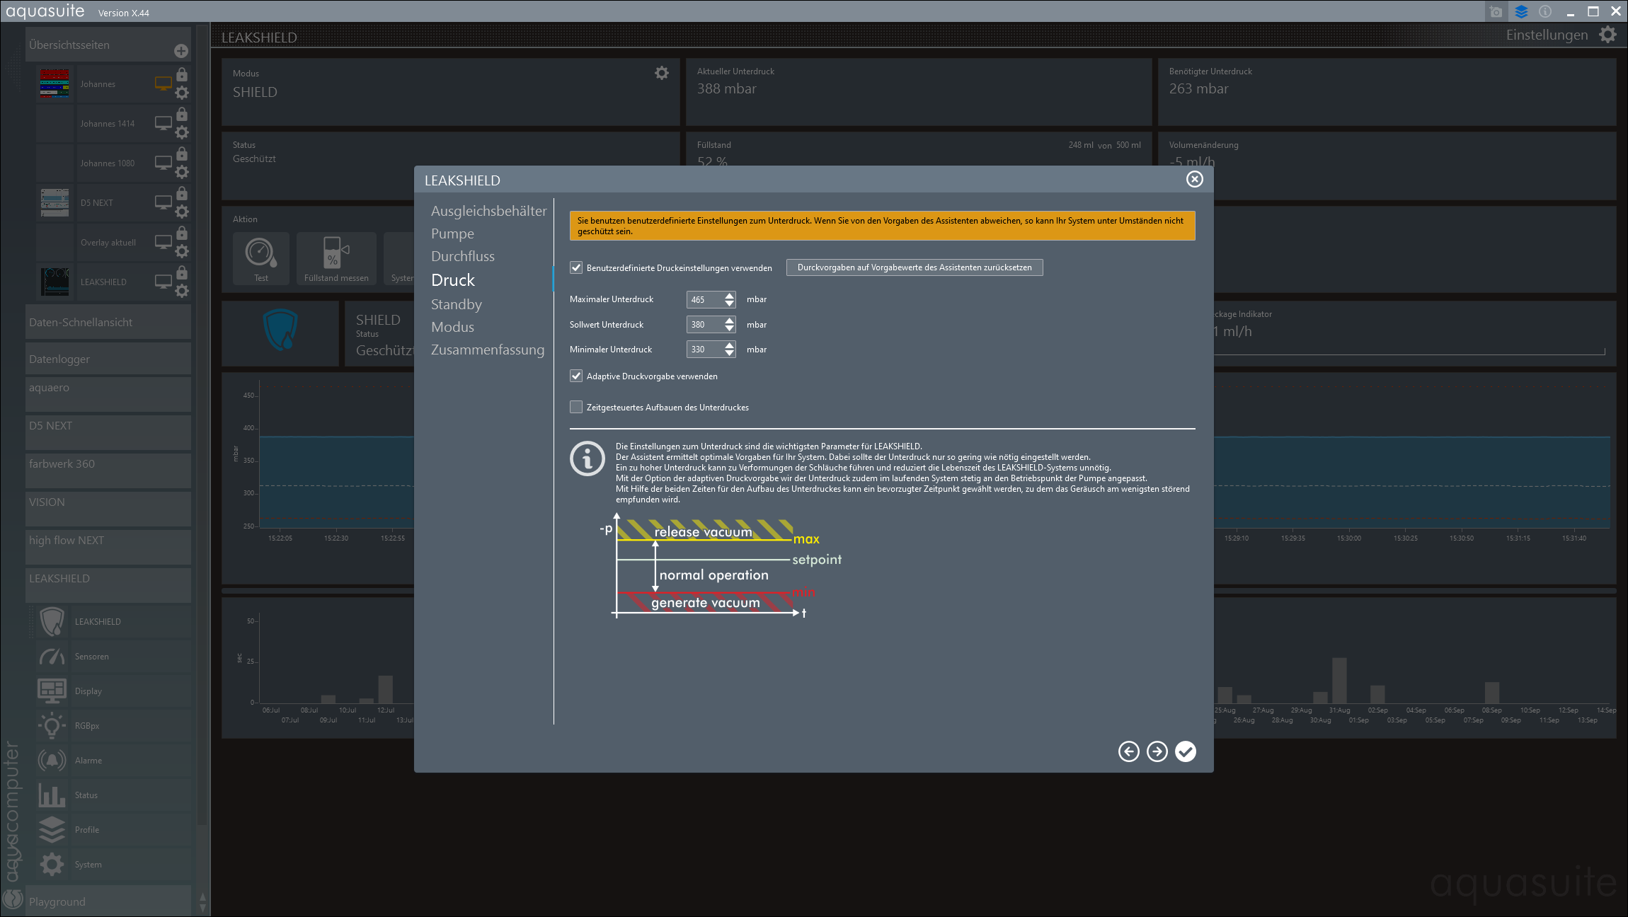
Task: Expand farbwerk 360 device section
Action: [108, 471]
